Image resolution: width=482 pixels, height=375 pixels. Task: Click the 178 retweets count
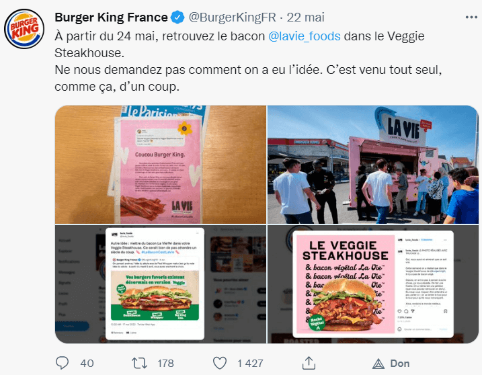[x=165, y=364]
